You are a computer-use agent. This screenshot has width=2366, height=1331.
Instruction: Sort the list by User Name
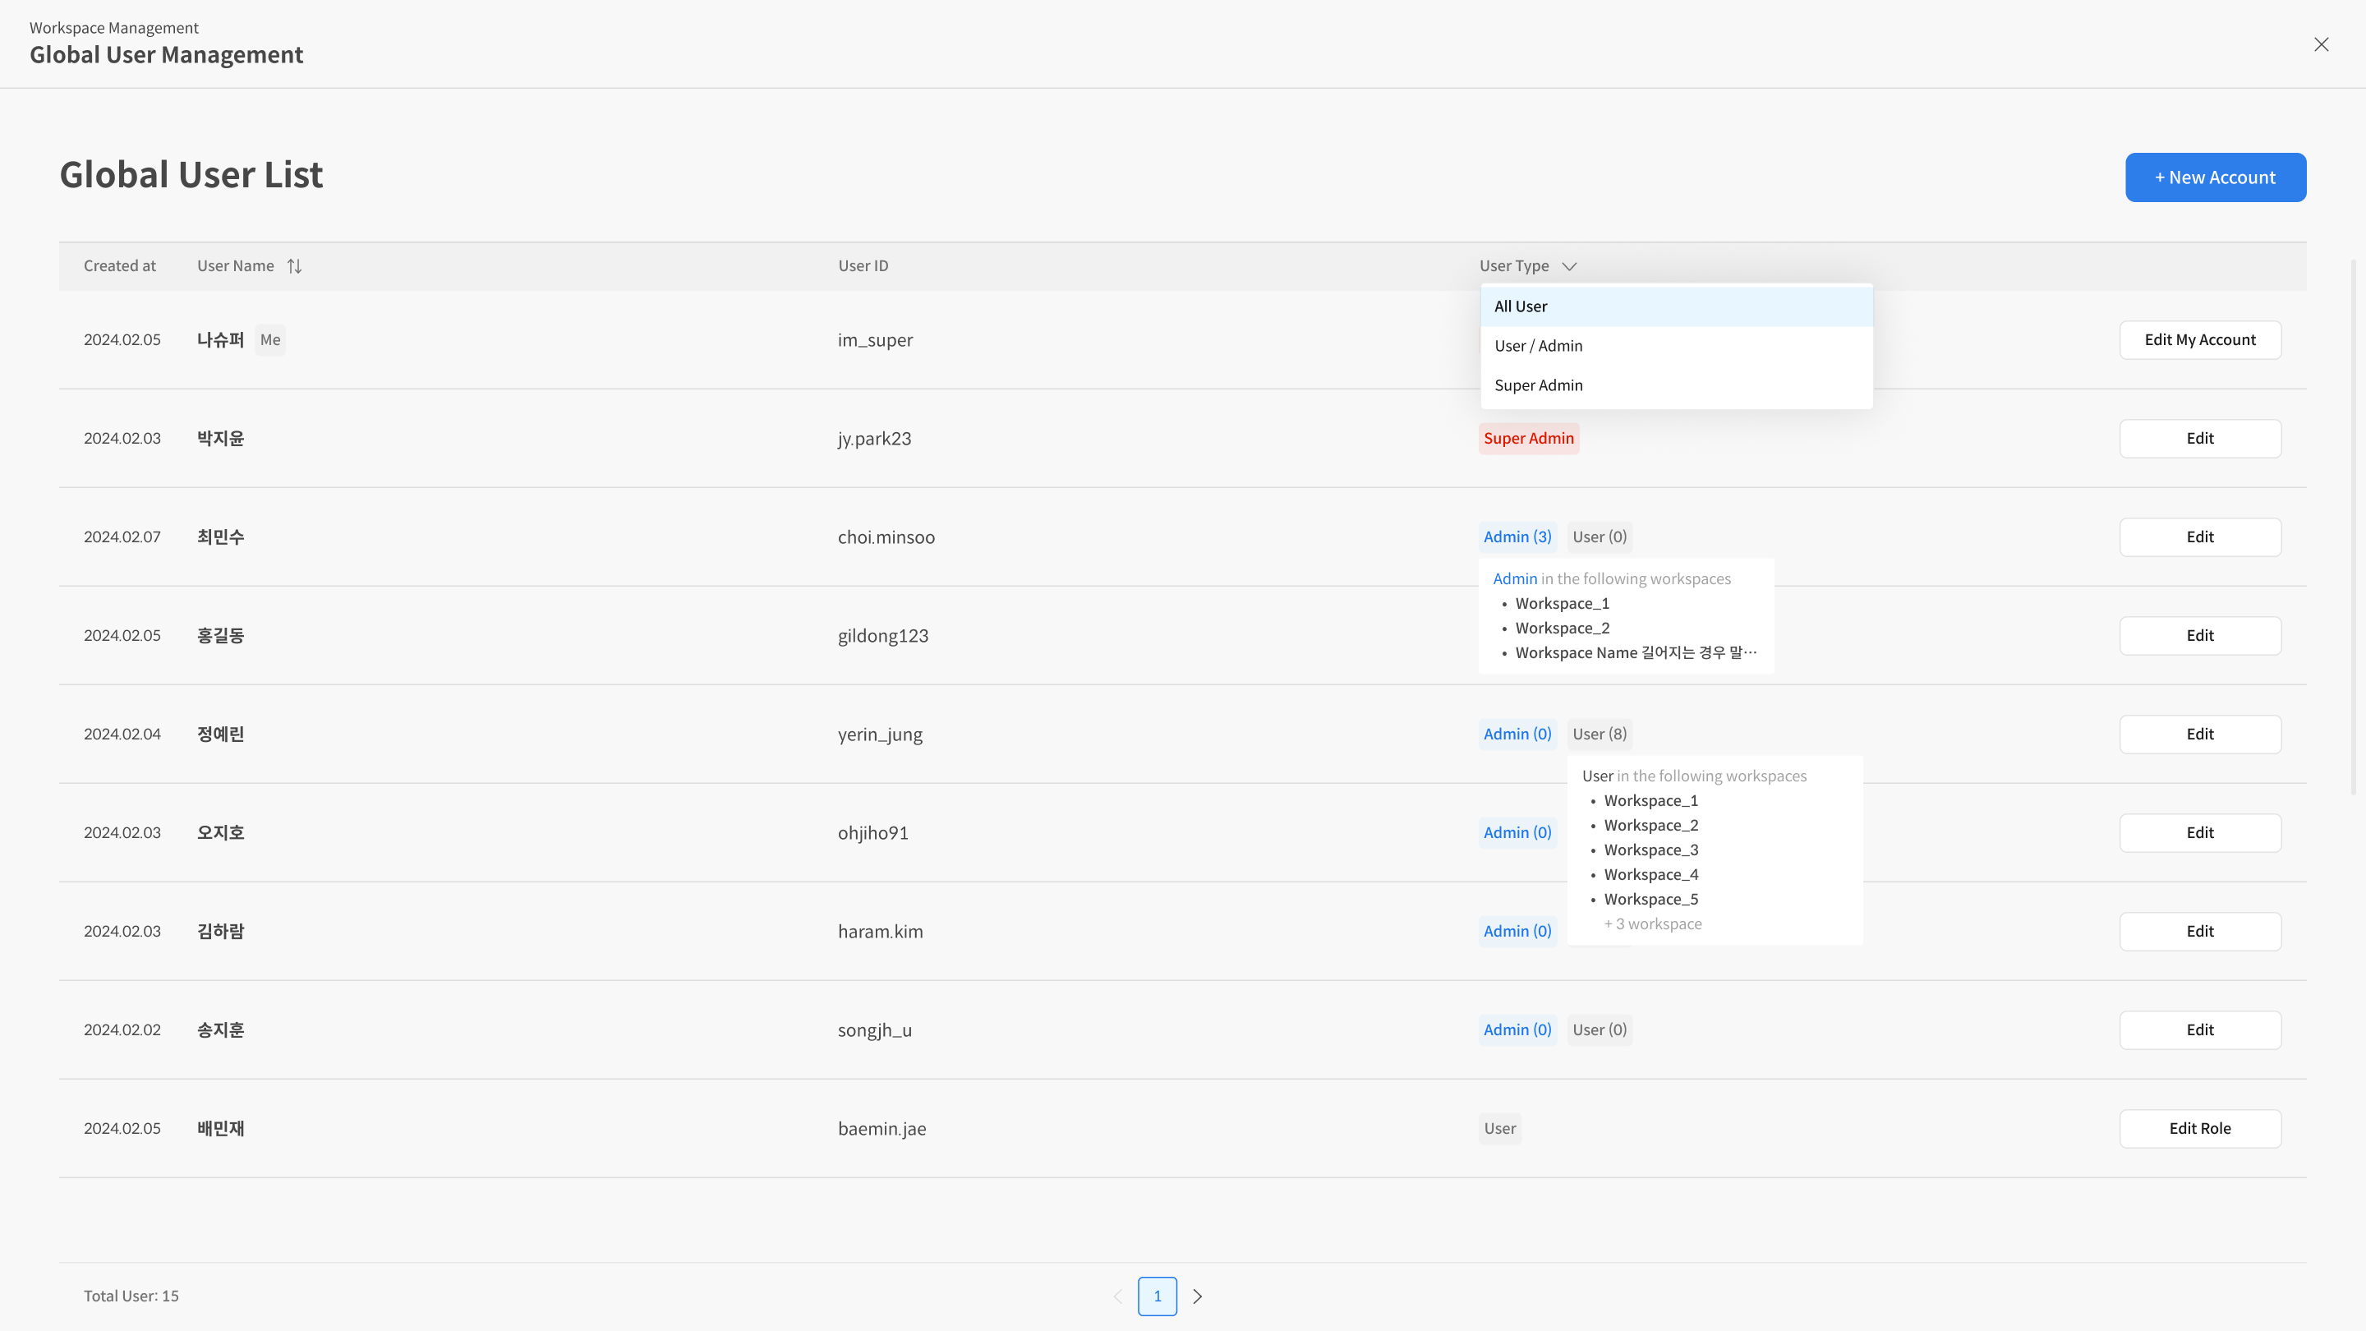294,266
